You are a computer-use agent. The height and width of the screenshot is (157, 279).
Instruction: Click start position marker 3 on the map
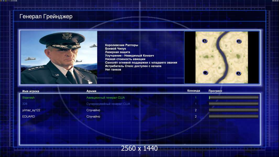(x=205, y=41)
